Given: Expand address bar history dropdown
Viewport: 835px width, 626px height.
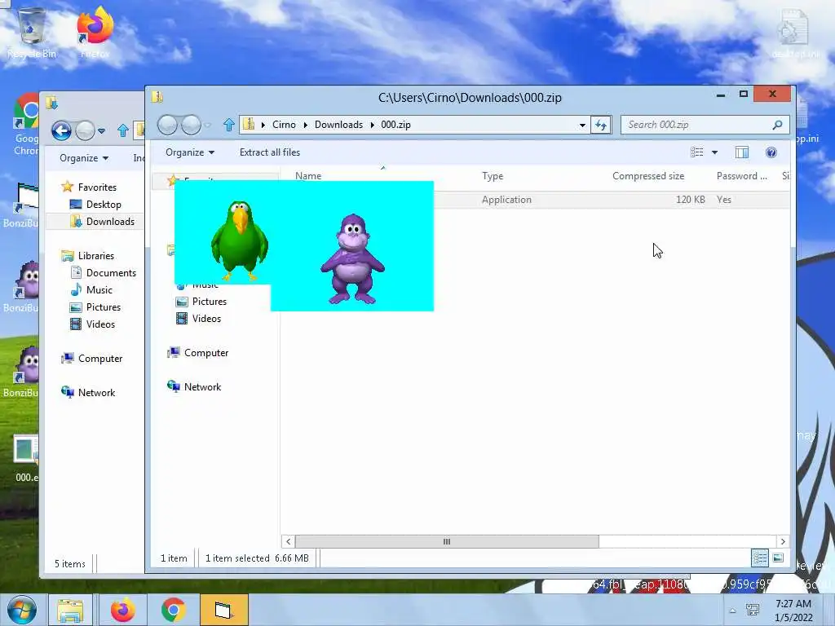Looking at the screenshot, I should pyautogui.click(x=582, y=125).
